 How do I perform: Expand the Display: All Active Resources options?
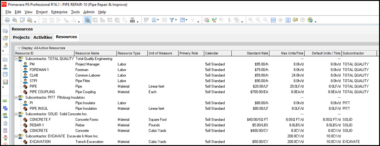(19, 48)
